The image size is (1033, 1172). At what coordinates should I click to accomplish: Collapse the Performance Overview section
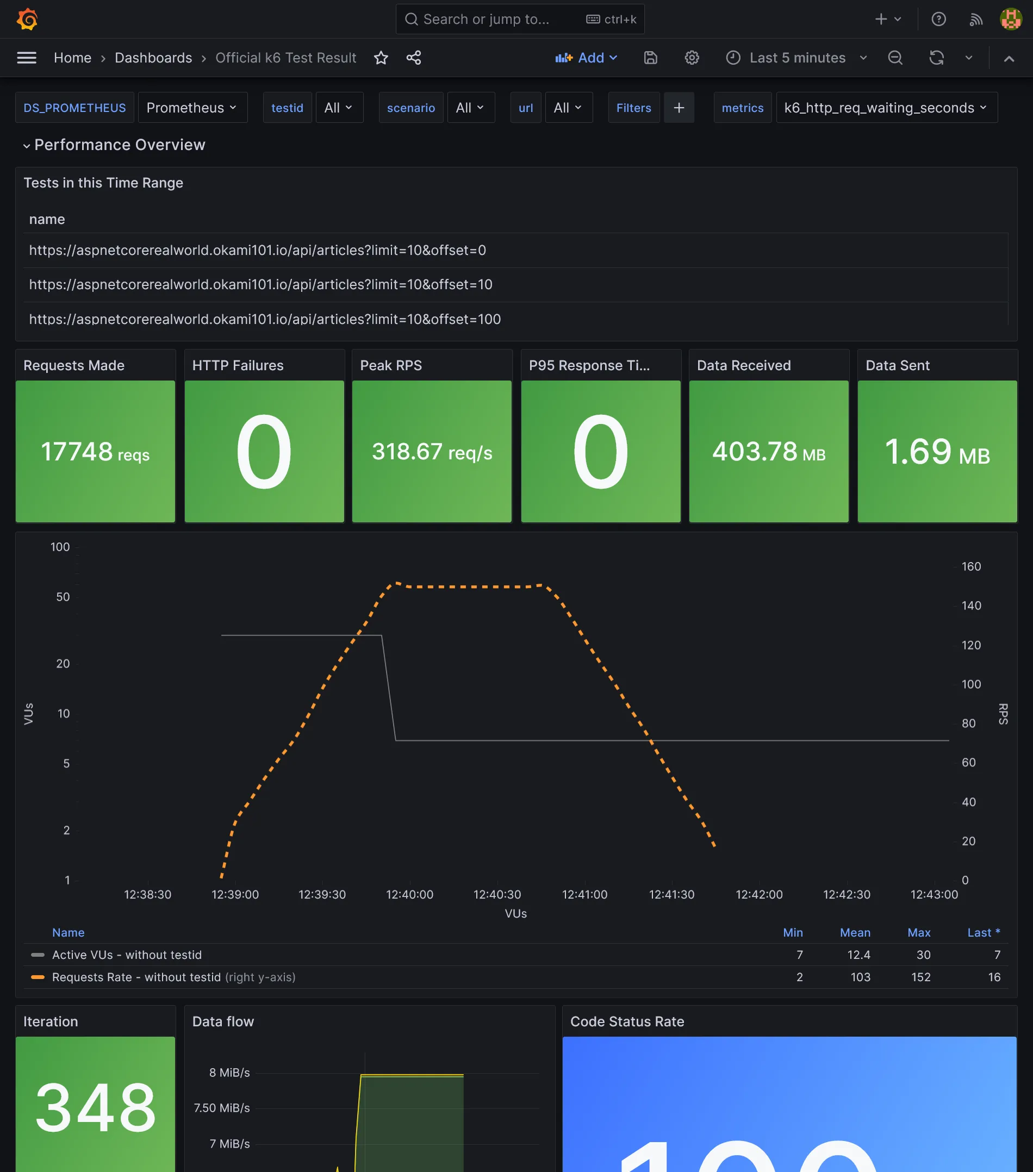click(27, 145)
